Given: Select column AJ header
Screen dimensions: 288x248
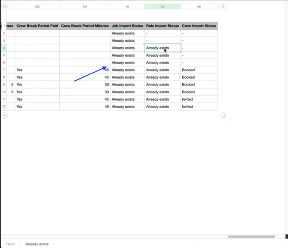Looking at the screenshot, I should pos(162,7).
